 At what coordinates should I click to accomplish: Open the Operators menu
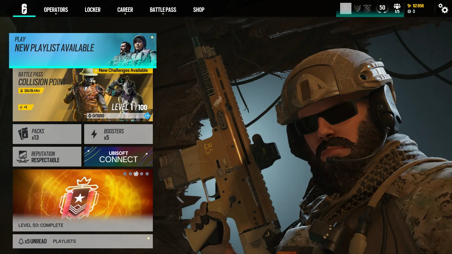pos(56,10)
